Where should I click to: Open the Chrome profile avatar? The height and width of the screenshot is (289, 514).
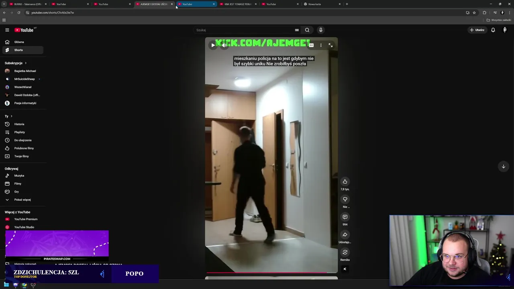coord(502,12)
